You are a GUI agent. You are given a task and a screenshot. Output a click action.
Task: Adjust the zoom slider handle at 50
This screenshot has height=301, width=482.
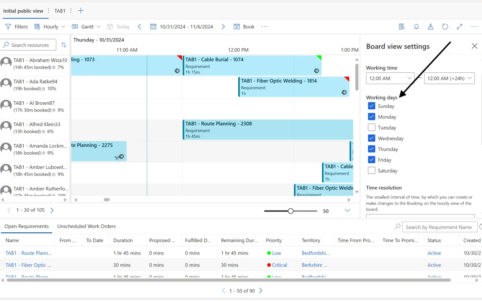291,211
